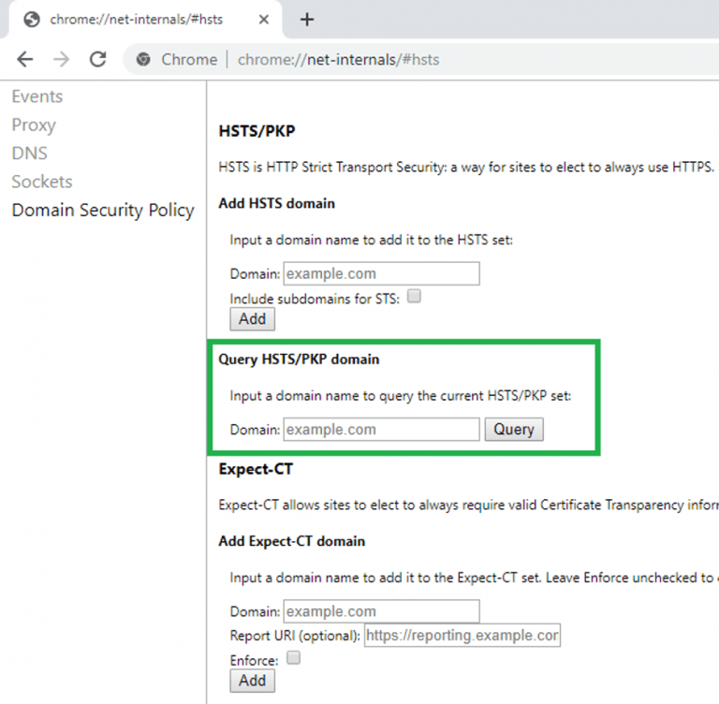Click the Report URI optional input field

[462, 636]
